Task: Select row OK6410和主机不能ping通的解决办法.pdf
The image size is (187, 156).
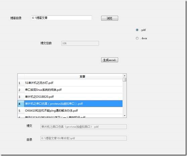Action: click(x=73, y=110)
